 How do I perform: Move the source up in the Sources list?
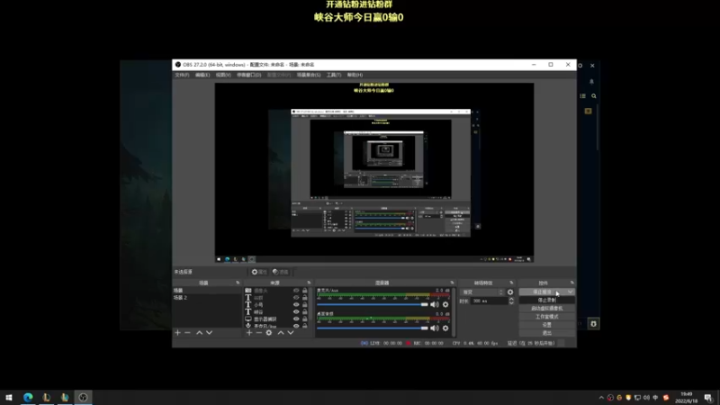281,332
